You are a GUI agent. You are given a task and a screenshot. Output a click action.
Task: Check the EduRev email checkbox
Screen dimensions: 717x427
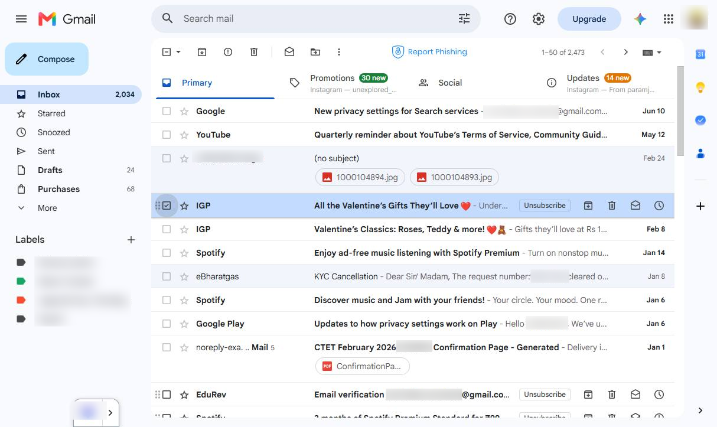[167, 395]
